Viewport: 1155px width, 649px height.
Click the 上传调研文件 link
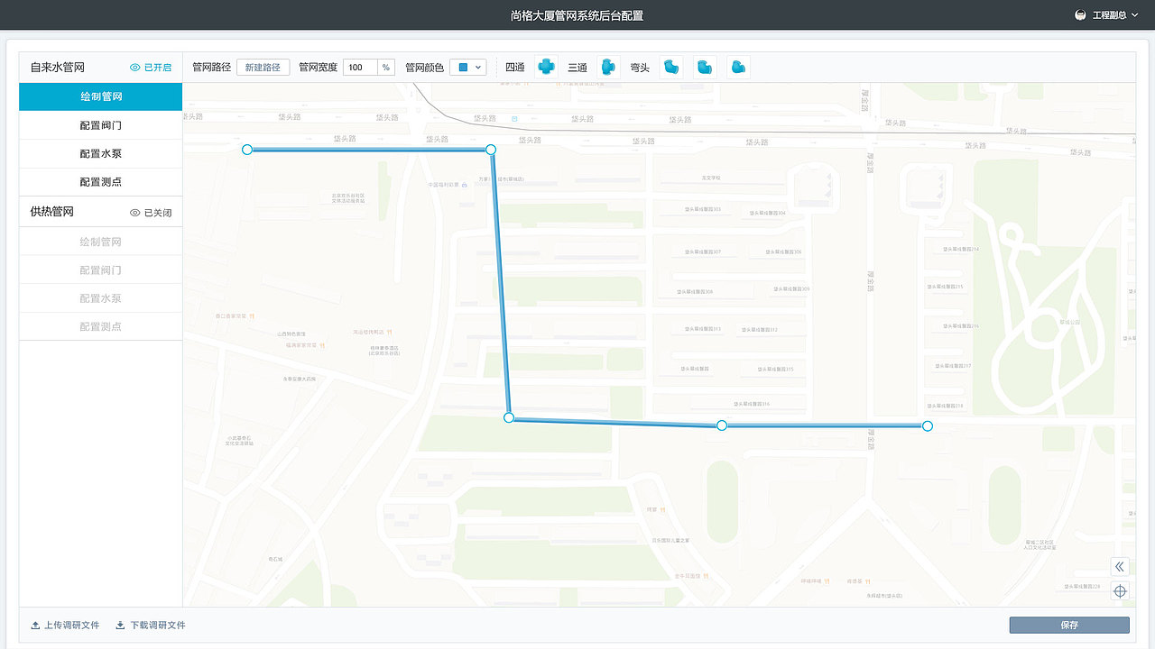pyautogui.click(x=71, y=625)
